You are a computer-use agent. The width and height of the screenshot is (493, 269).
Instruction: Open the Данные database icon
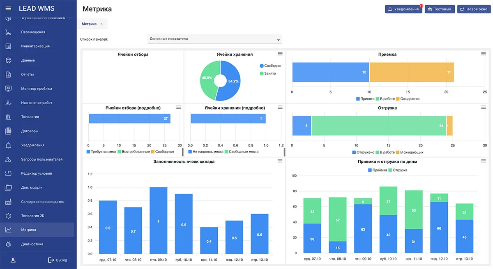coord(8,60)
